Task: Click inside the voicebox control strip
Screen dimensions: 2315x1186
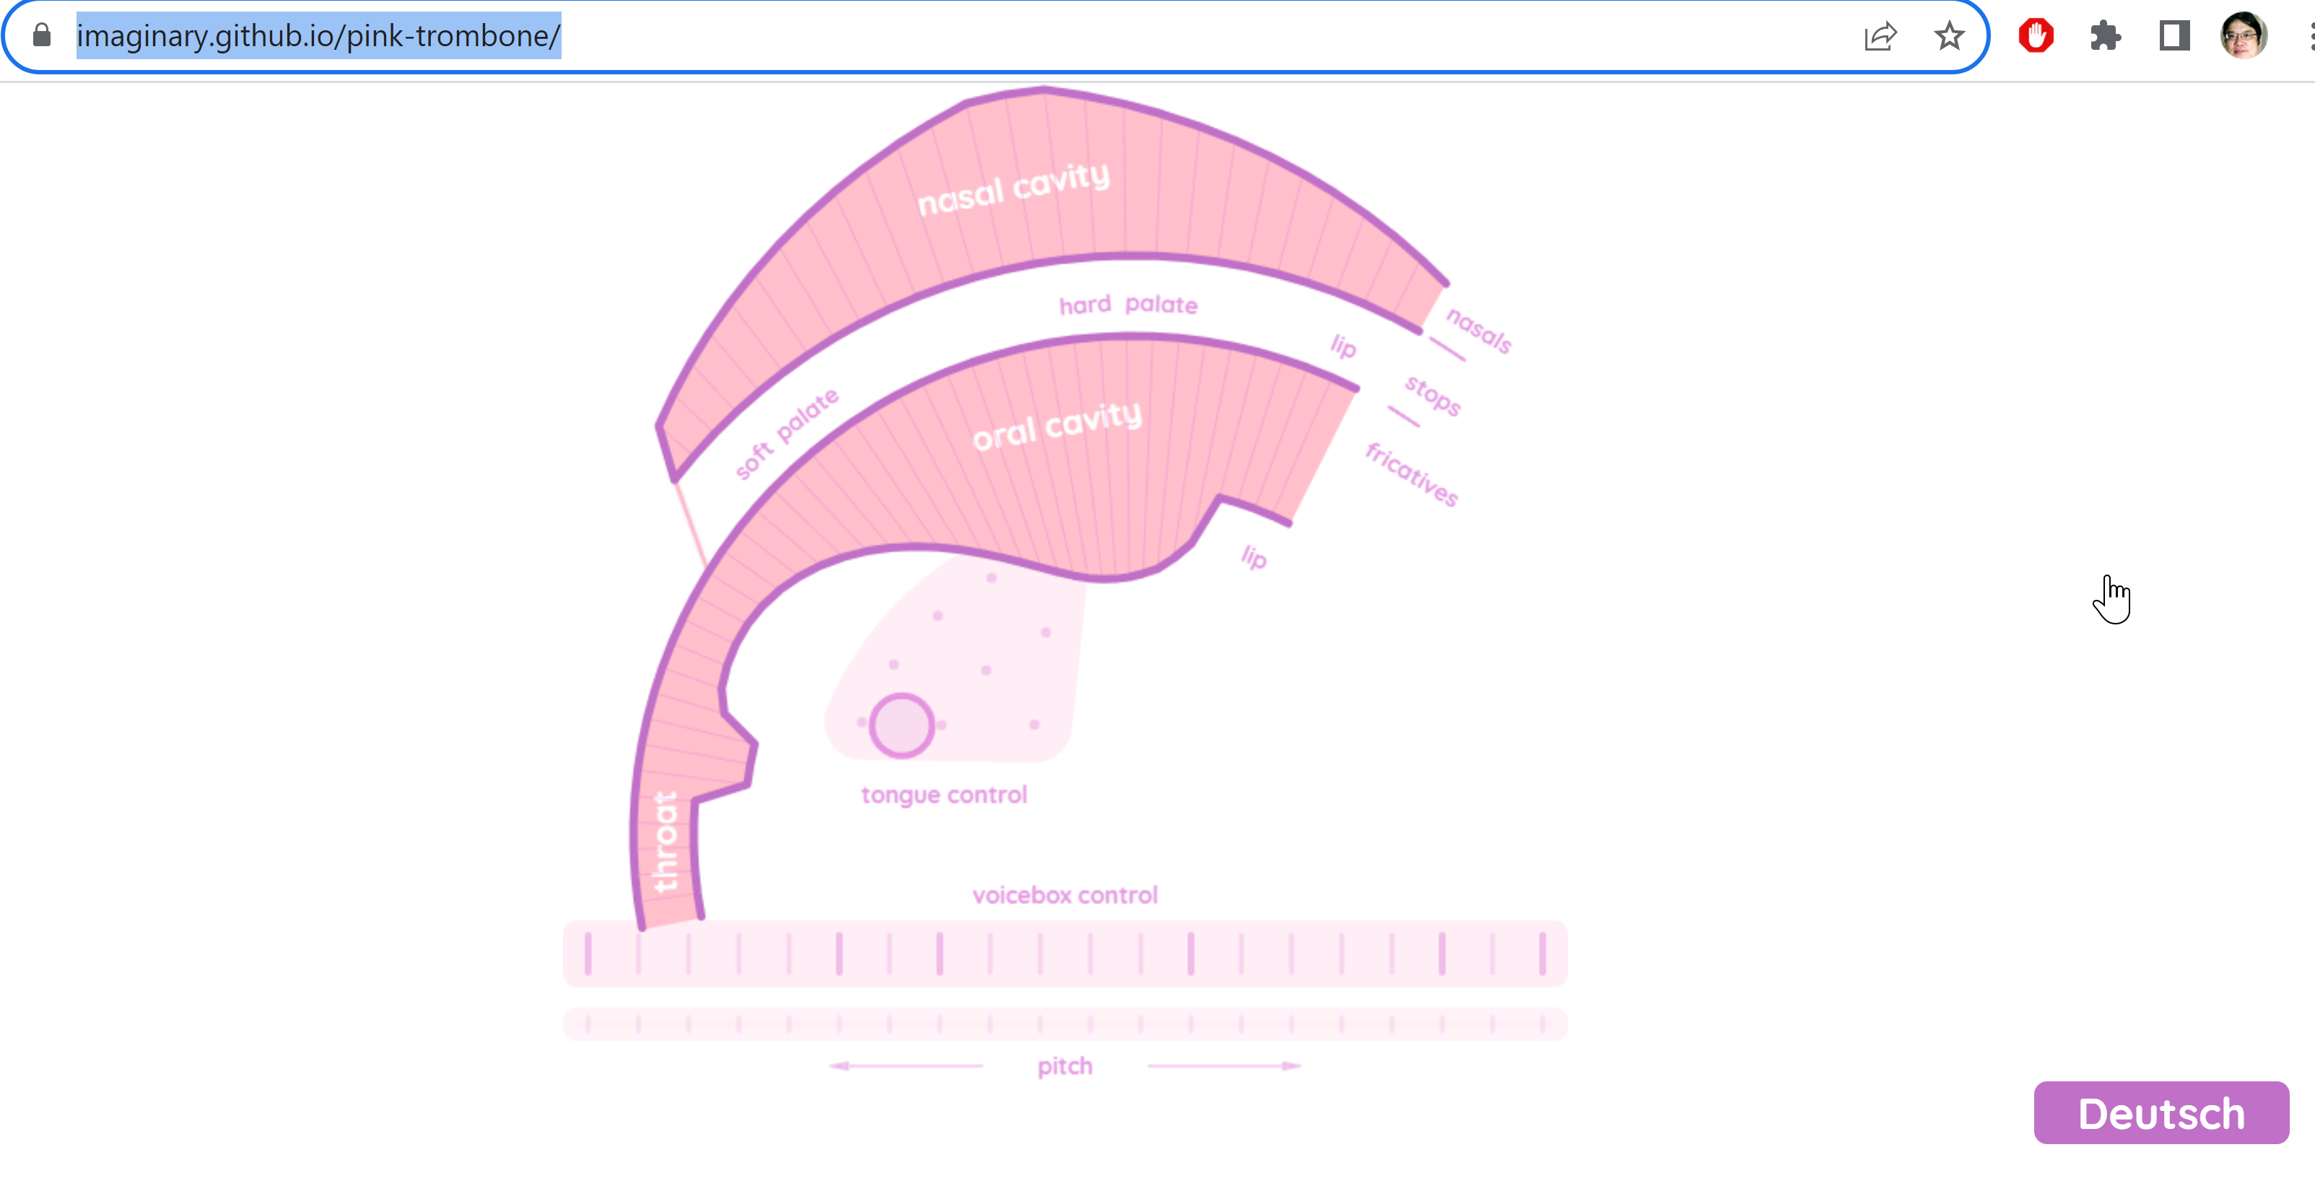Action: click(x=1065, y=954)
